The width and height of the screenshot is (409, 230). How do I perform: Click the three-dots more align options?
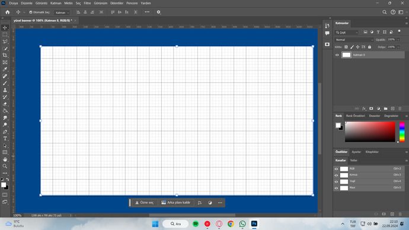pos(147,12)
